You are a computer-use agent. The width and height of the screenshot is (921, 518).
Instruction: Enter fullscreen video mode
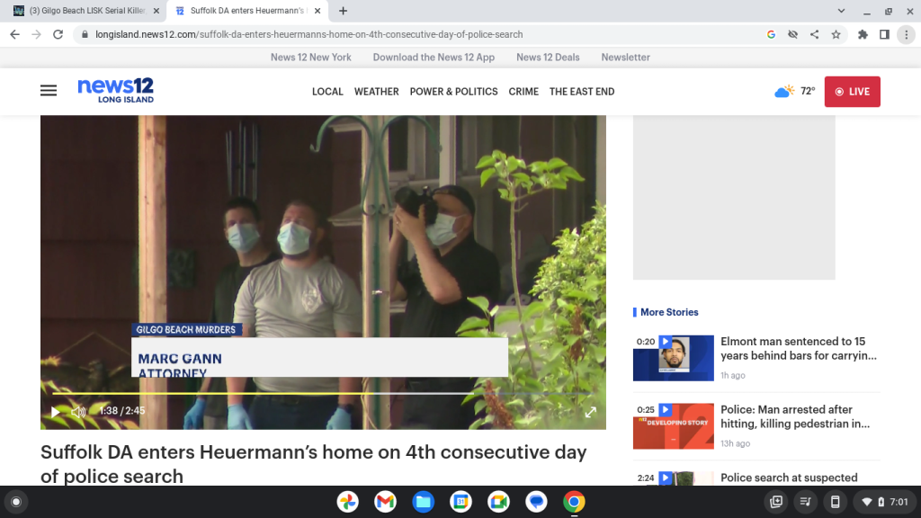tap(591, 412)
